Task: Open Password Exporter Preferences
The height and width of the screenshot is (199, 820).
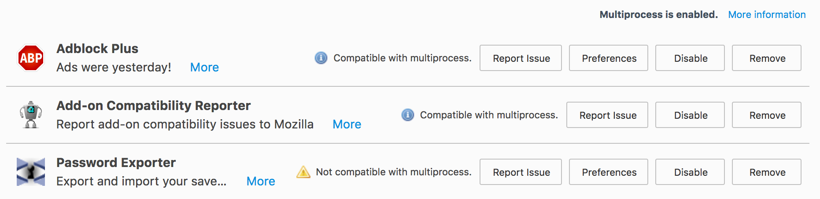Action: click(x=609, y=172)
